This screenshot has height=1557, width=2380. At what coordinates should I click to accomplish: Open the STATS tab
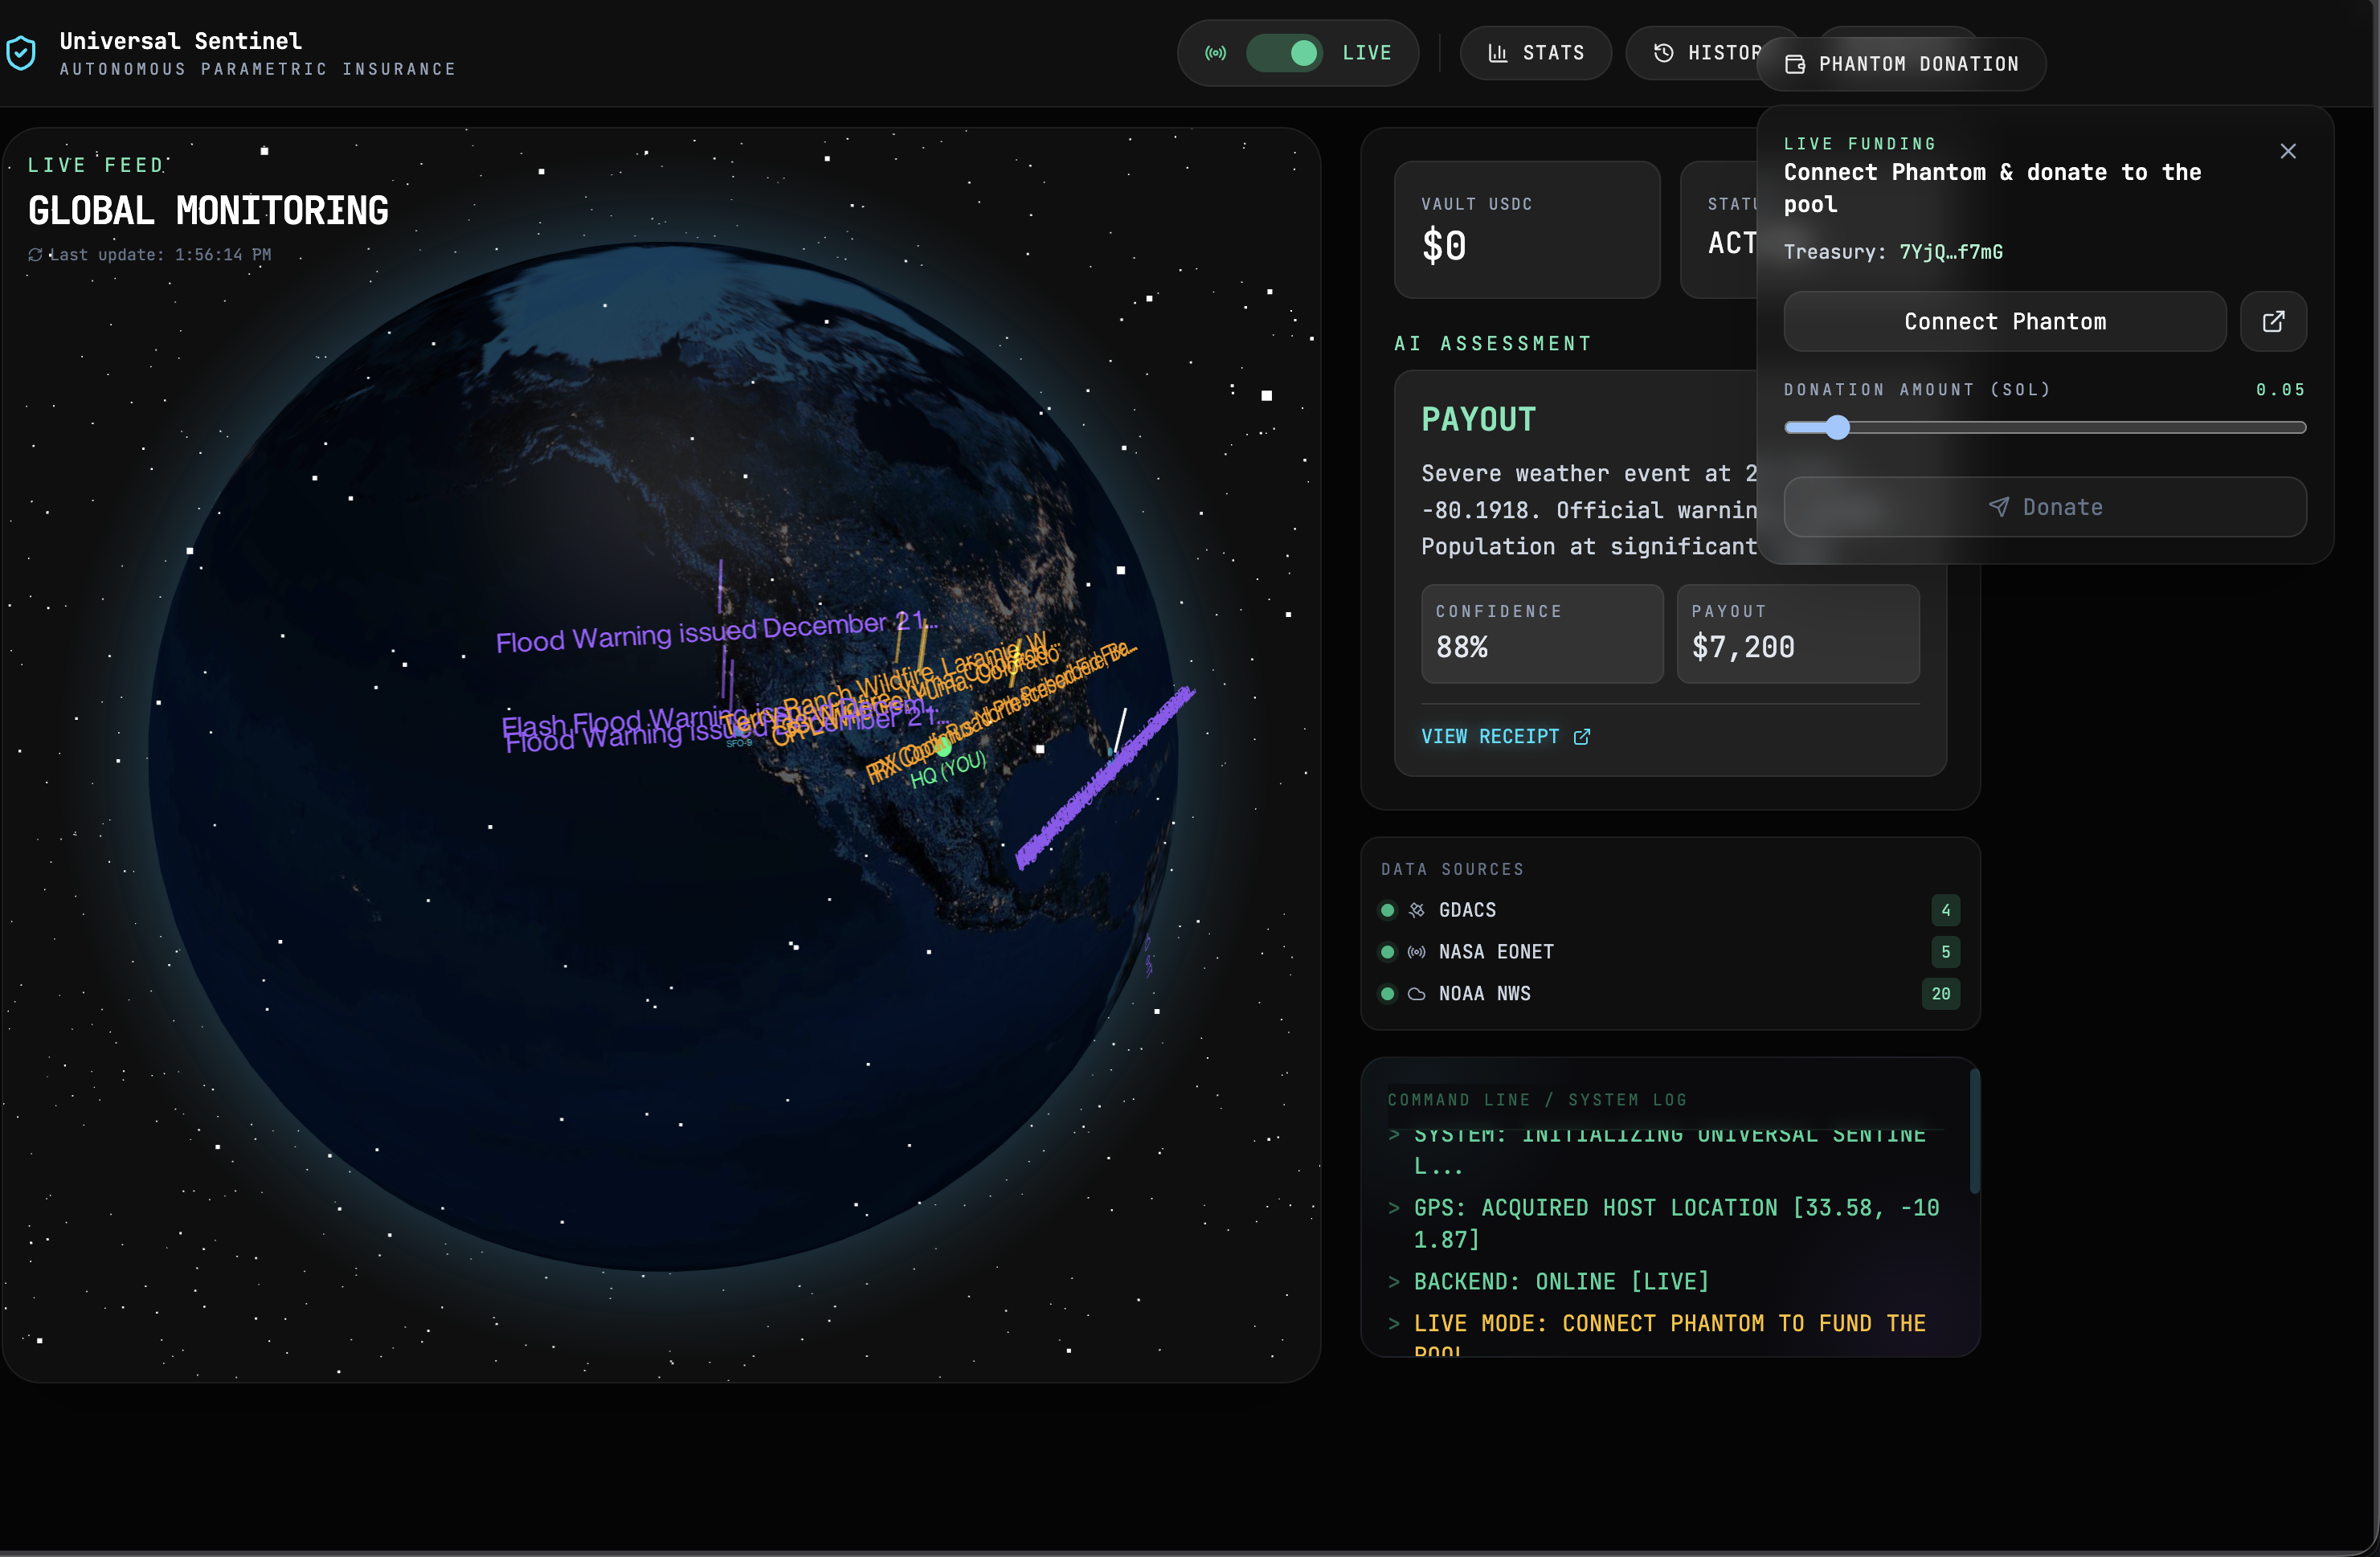click(x=1535, y=53)
